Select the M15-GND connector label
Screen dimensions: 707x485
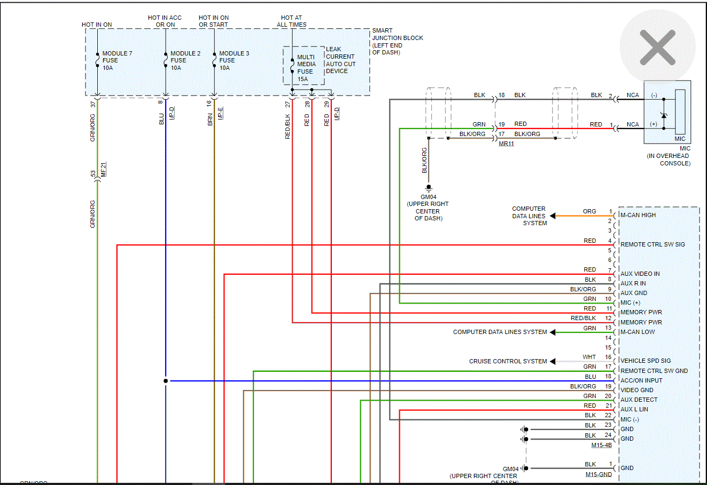point(599,475)
